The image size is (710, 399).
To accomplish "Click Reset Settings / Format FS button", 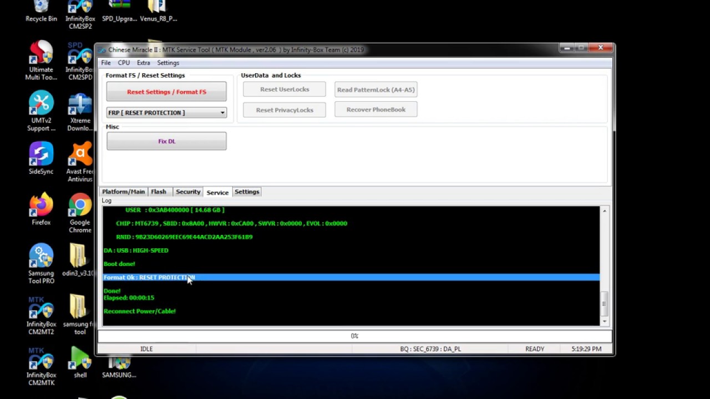I will click(166, 92).
